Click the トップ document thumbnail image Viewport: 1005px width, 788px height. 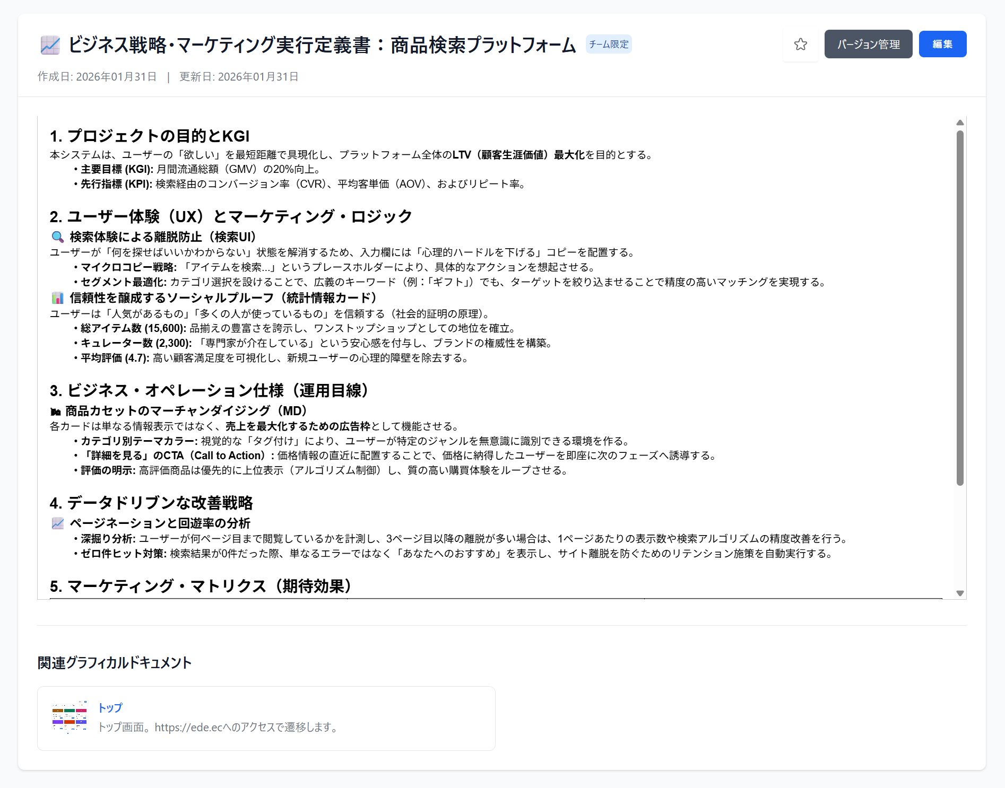click(70, 717)
